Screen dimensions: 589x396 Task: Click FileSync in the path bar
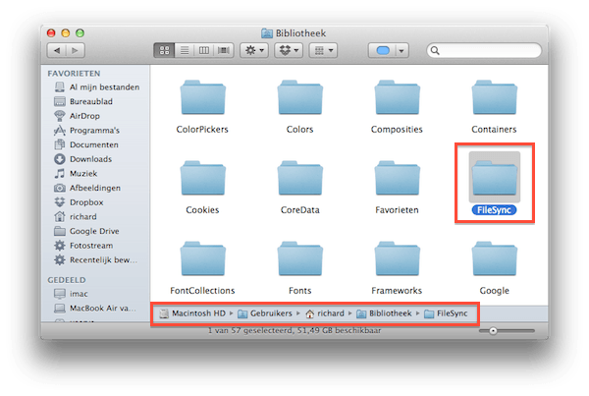click(x=446, y=313)
